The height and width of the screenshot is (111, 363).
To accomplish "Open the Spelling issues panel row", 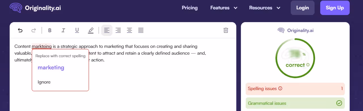I will pos(295,89).
